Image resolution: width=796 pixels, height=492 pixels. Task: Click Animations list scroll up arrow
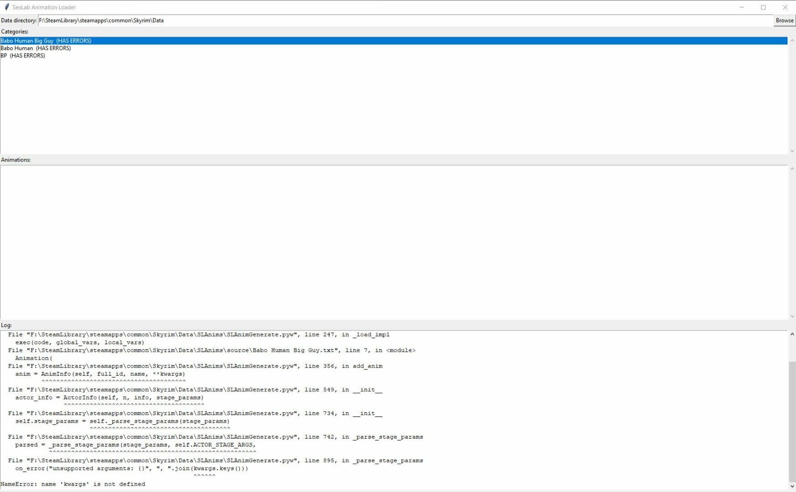[792, 169]
